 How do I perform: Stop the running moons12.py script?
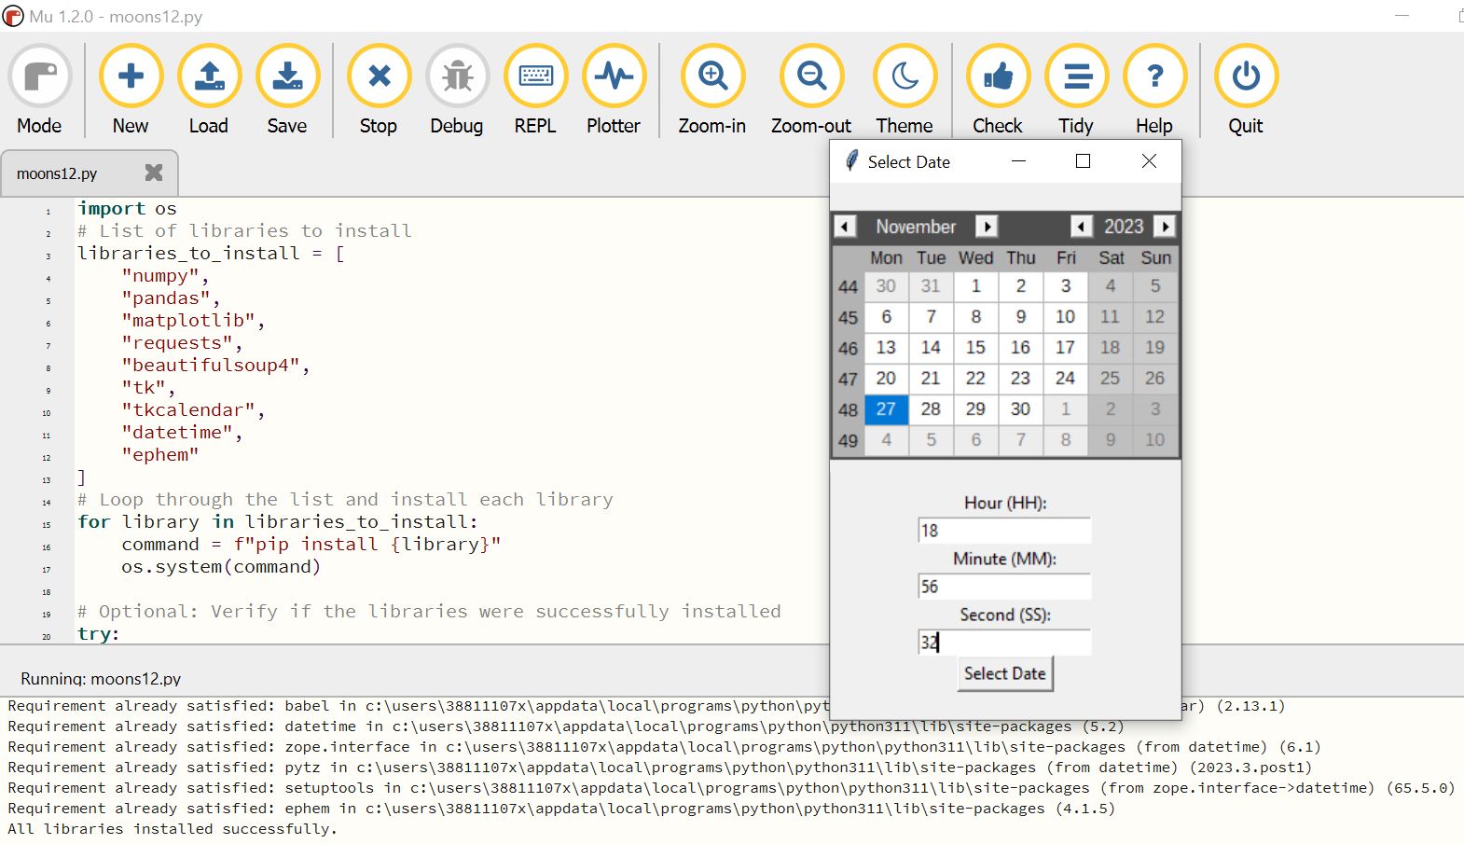(x=379, y=76)
